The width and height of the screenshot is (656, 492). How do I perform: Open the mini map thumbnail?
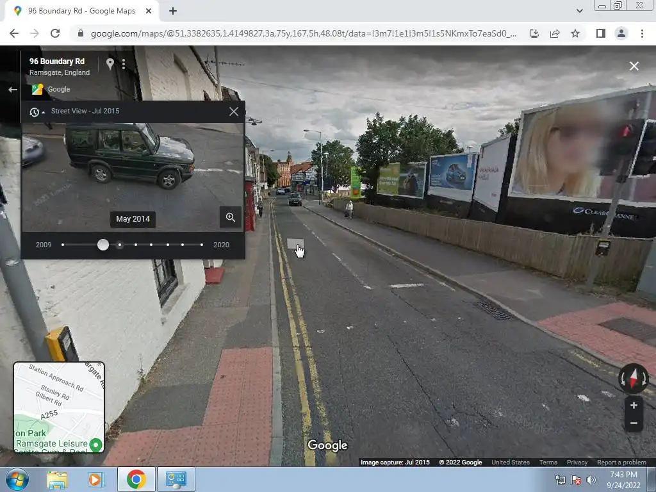coord(59,407)
